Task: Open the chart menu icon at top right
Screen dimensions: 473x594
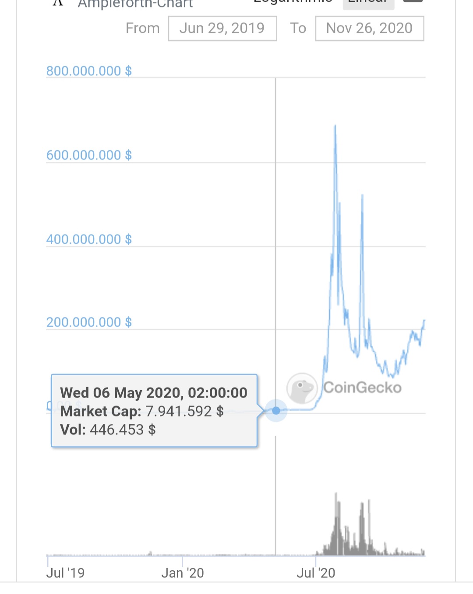Action: [x=413, y=1]
